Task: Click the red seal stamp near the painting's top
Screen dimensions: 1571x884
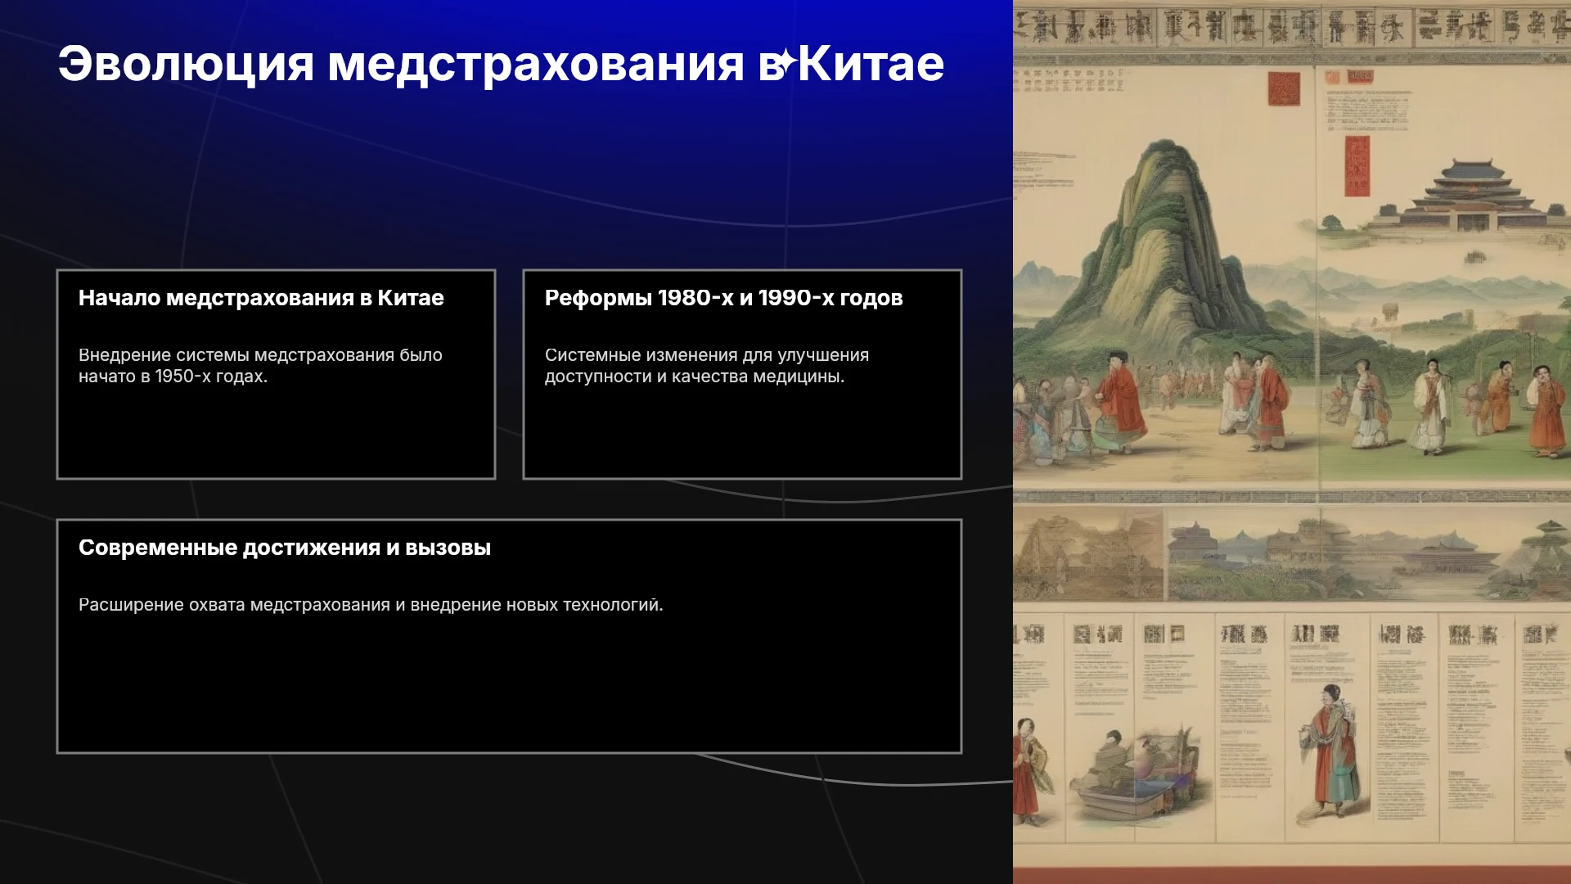Action: coord(1284,88)
